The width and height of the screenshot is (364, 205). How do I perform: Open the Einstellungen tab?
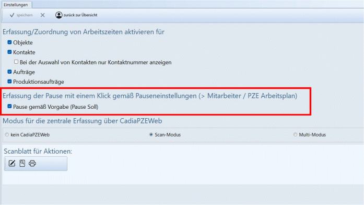tap(16, 5)
